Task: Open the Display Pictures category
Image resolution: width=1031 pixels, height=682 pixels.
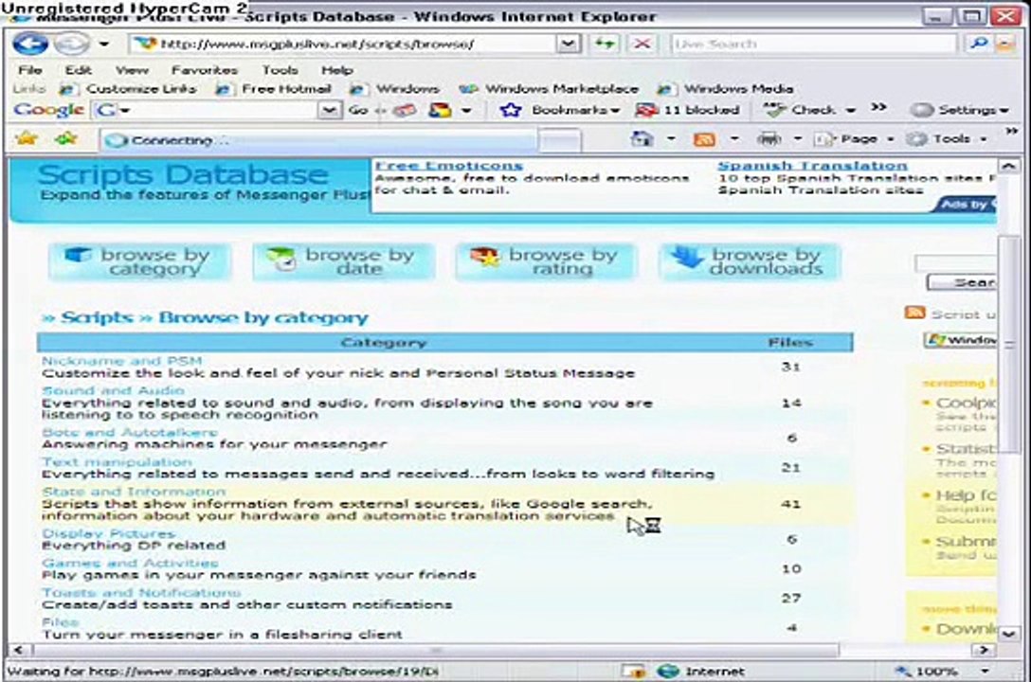Action: point(108,533)
